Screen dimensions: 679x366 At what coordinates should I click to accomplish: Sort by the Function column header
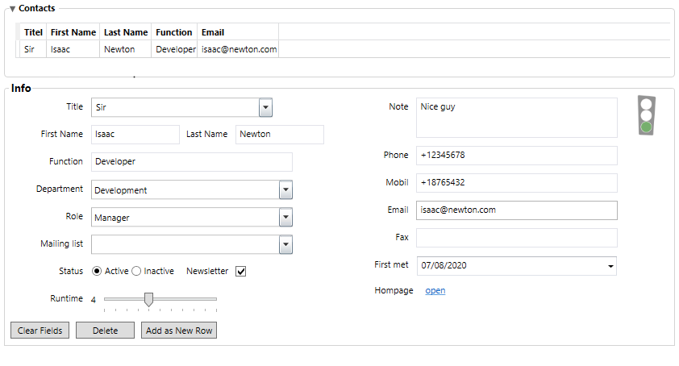tap(174, 32)
